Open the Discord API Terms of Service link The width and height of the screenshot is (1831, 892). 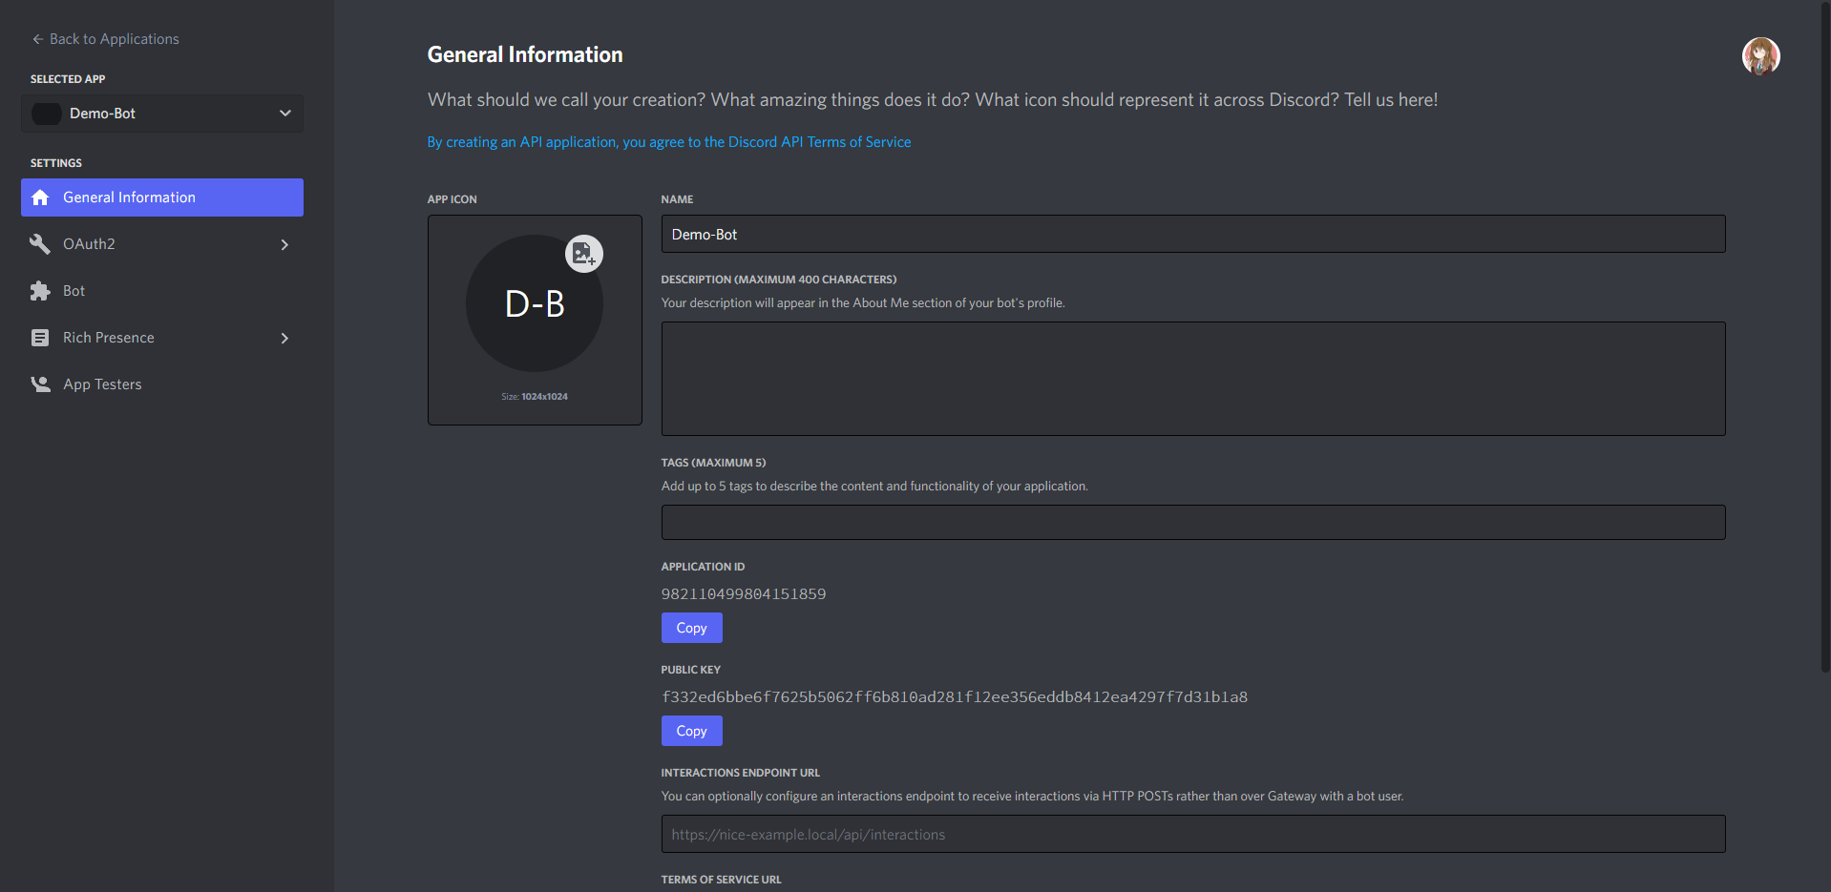669,142
